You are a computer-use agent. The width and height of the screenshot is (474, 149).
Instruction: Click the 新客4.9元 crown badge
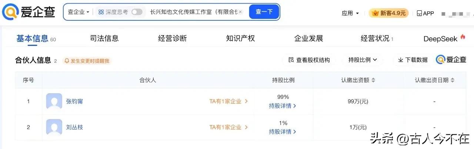388,13
